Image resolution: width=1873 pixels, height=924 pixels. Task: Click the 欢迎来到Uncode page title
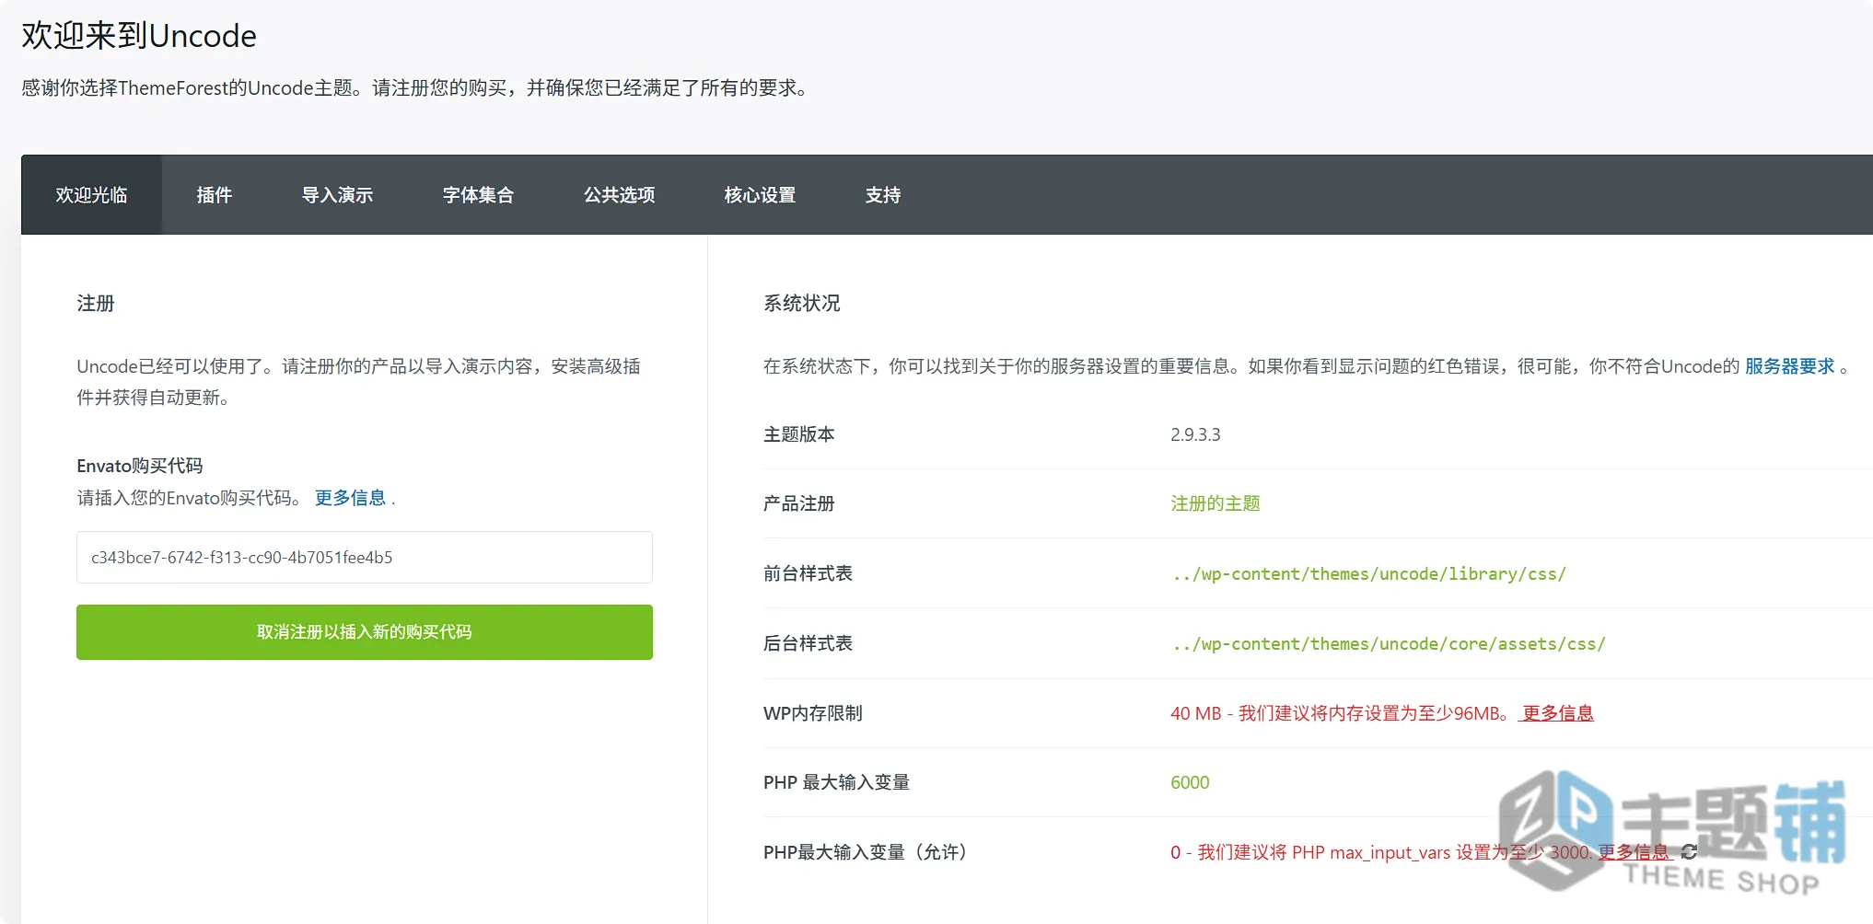(139, 36)
